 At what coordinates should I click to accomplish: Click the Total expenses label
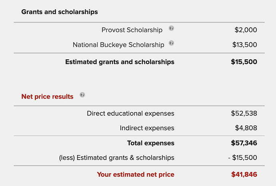point(150,143)
